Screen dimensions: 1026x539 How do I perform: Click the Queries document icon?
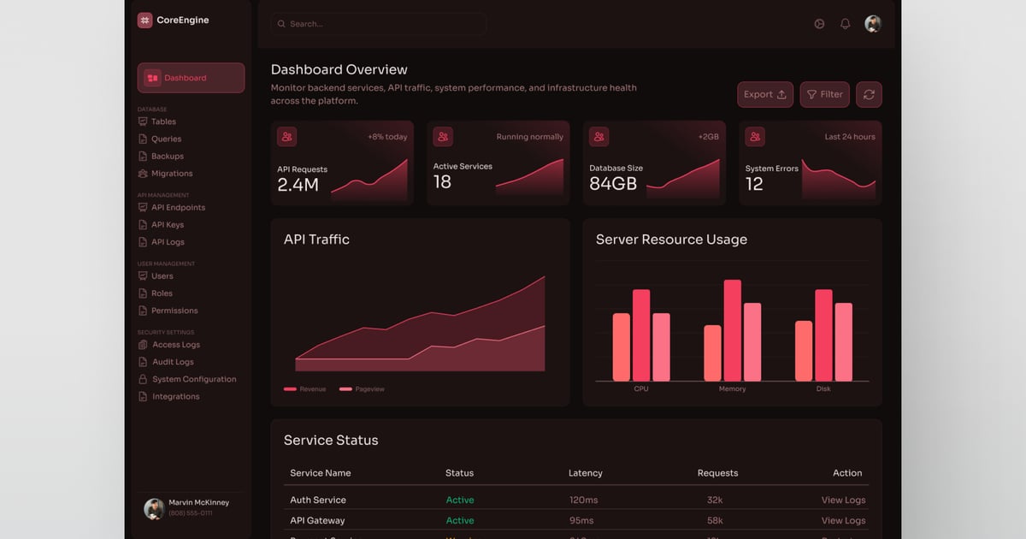[x=143, y=139]
